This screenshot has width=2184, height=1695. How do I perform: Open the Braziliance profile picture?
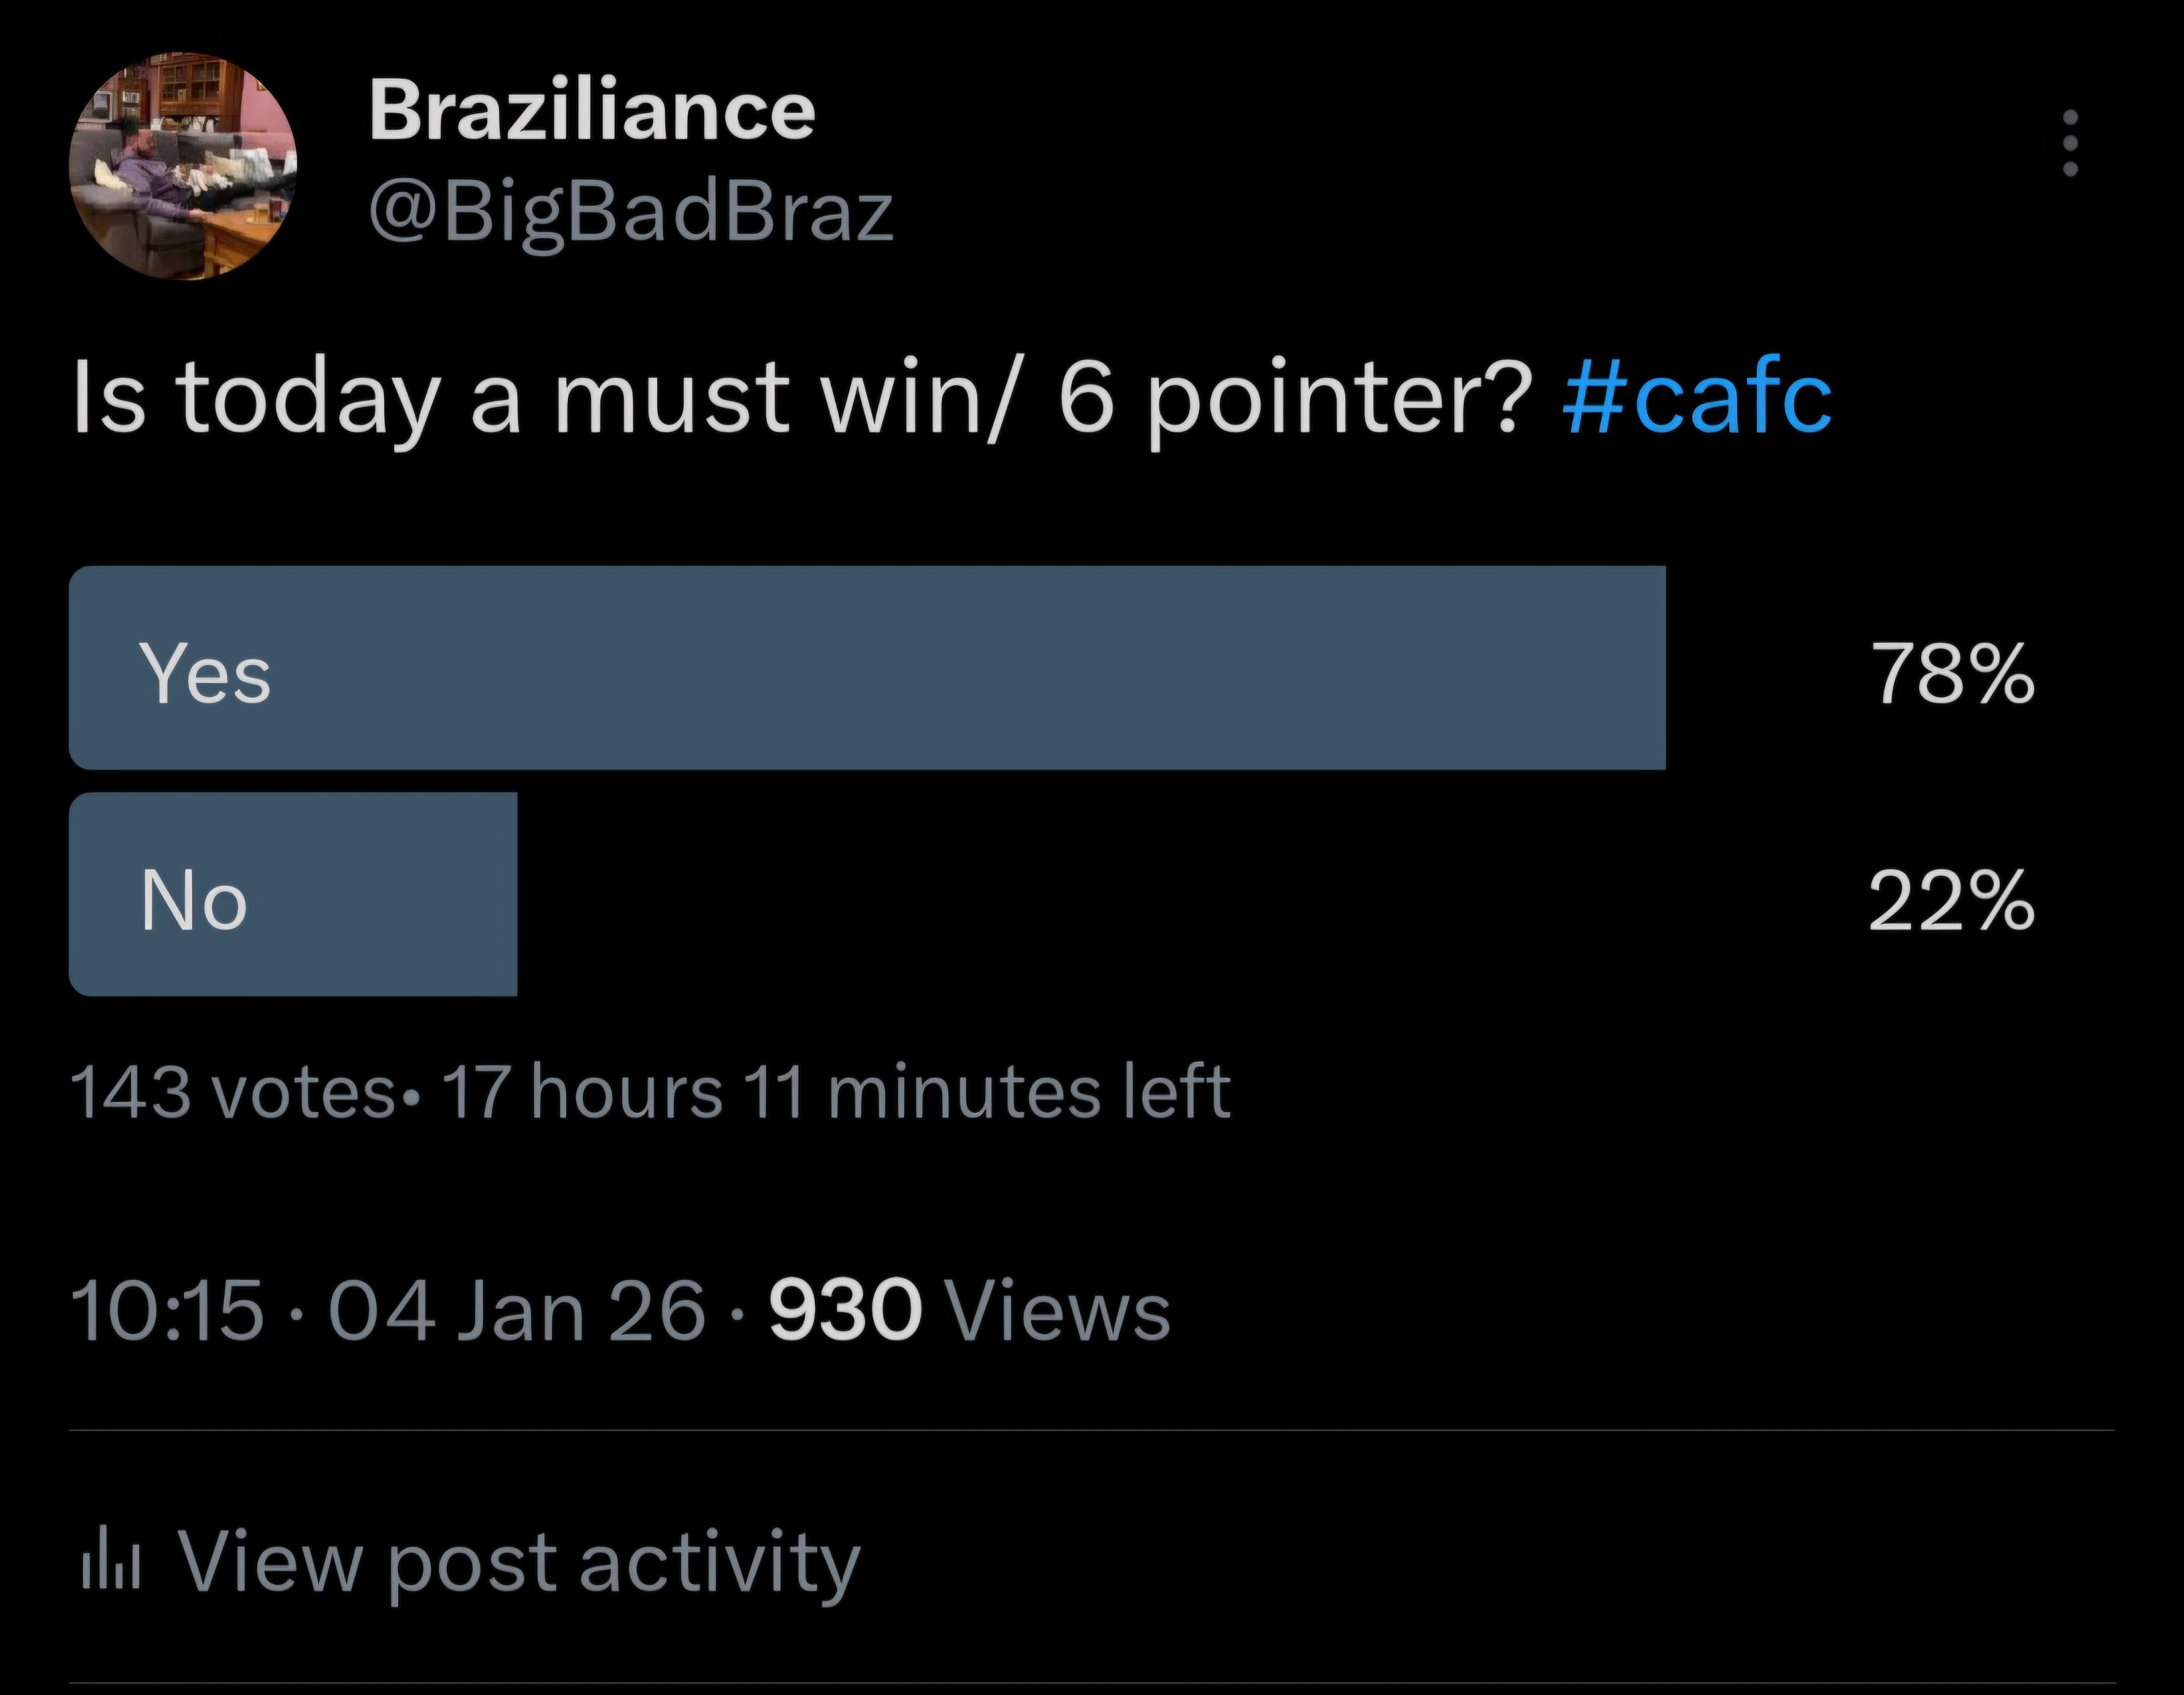point(183,166)
